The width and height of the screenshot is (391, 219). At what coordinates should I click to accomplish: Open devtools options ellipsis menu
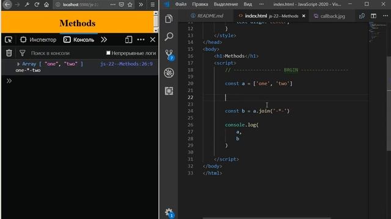[x=141, y=40]
